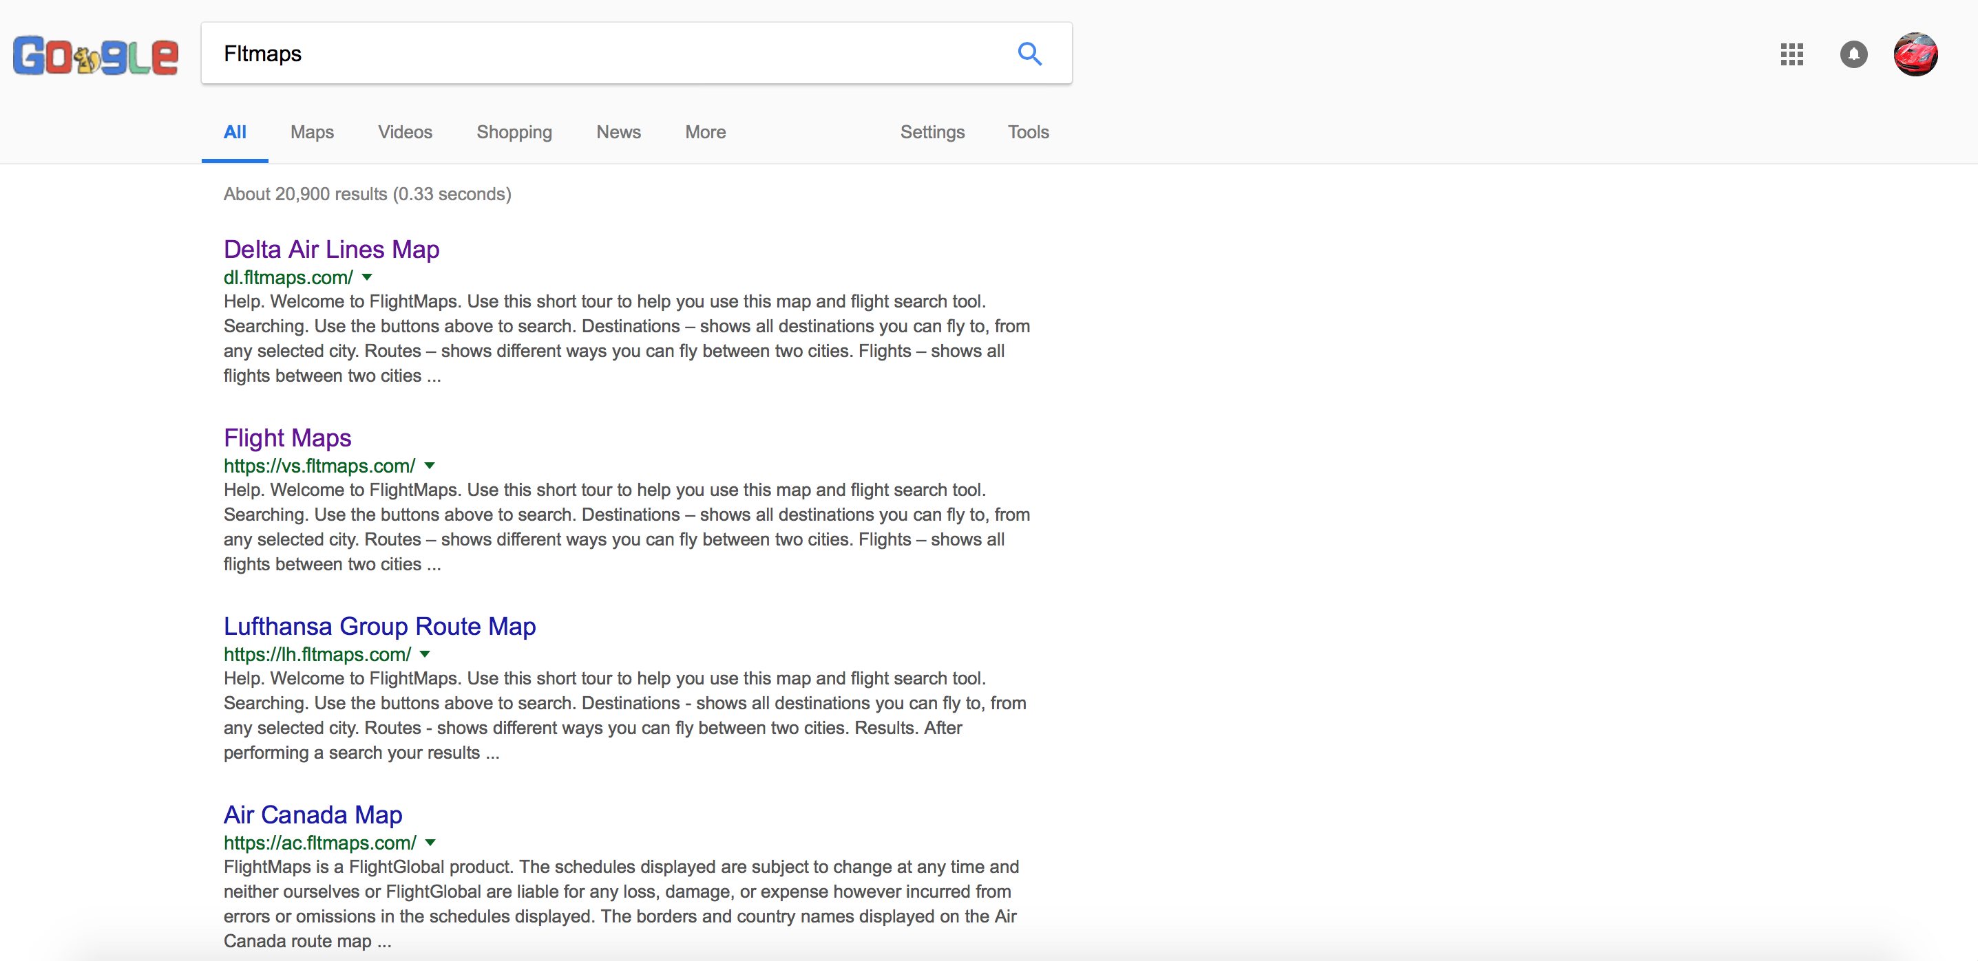Open the Lufthansa Group Route Map result

pos(379,626)
